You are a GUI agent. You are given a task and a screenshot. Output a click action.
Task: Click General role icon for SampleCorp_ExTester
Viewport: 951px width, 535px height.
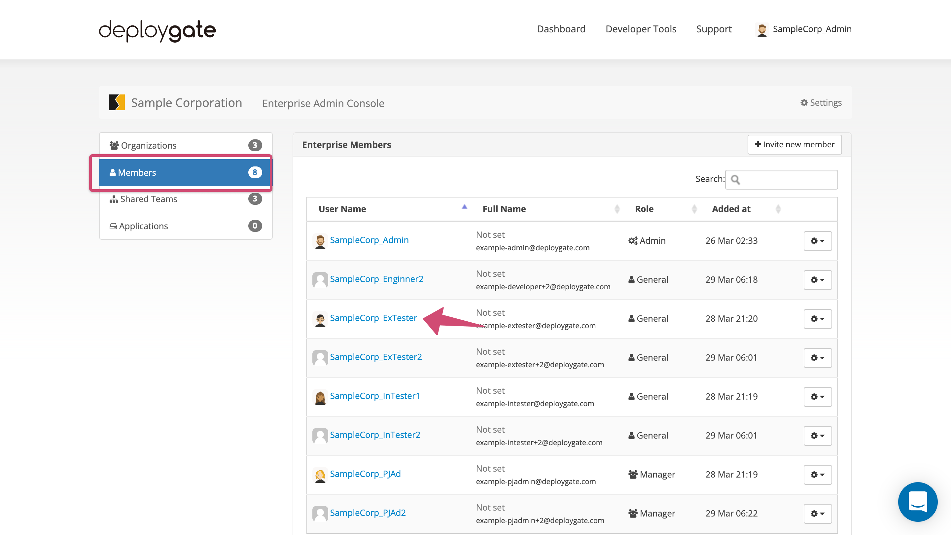coord(631,319)
